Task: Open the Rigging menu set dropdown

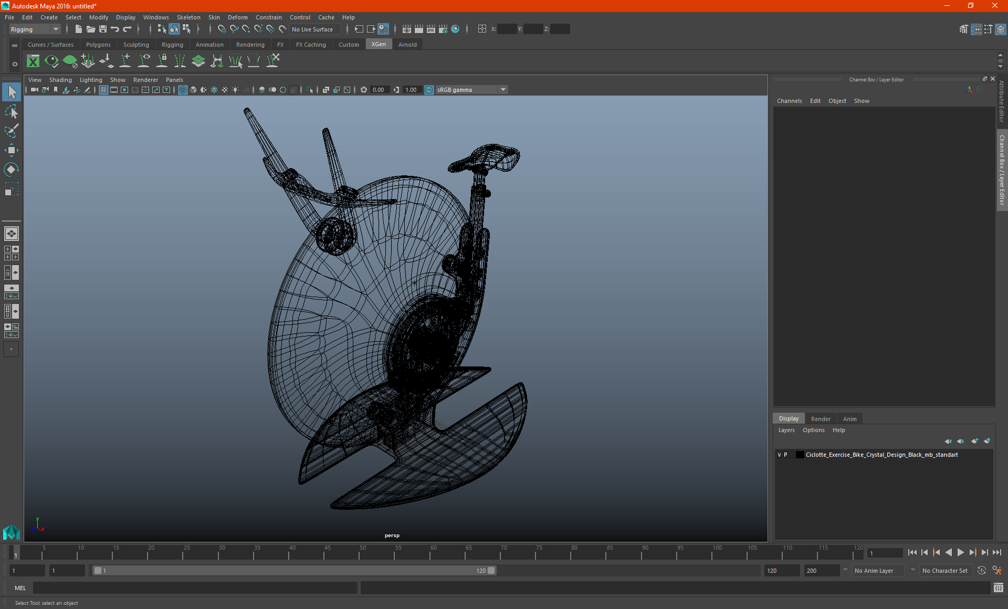Action: pos(35,29)
